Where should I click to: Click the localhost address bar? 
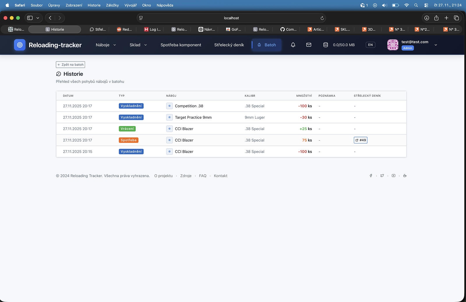(231, 18)
